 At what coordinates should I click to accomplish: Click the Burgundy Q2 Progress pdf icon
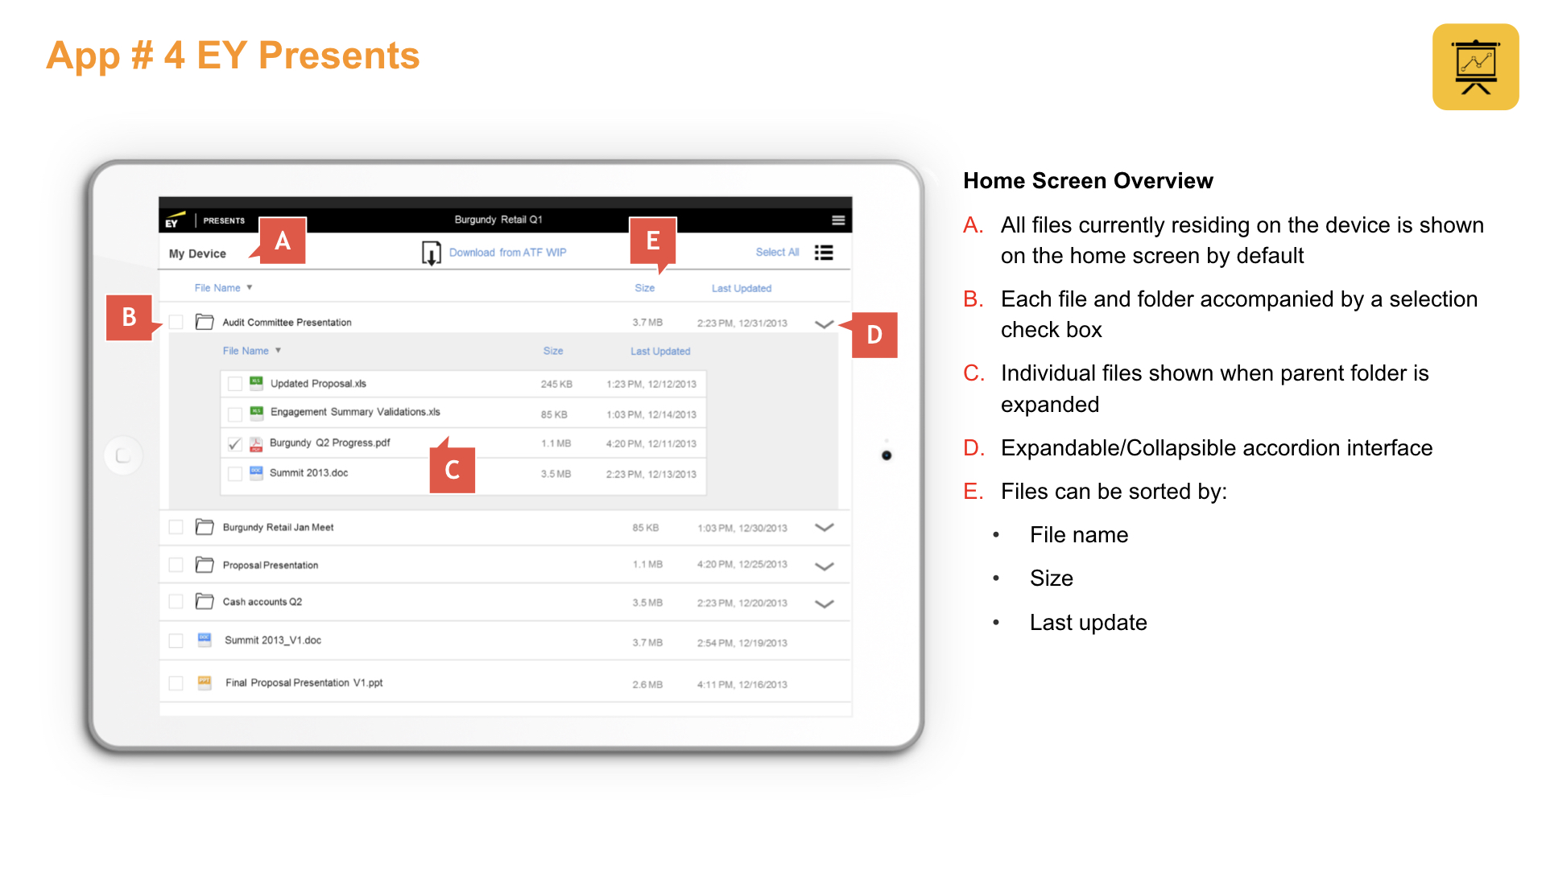(256, 444)
